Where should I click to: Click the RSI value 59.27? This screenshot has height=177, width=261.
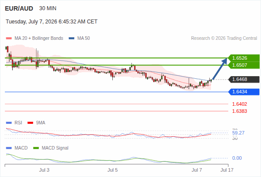click(x=238, y=133)
